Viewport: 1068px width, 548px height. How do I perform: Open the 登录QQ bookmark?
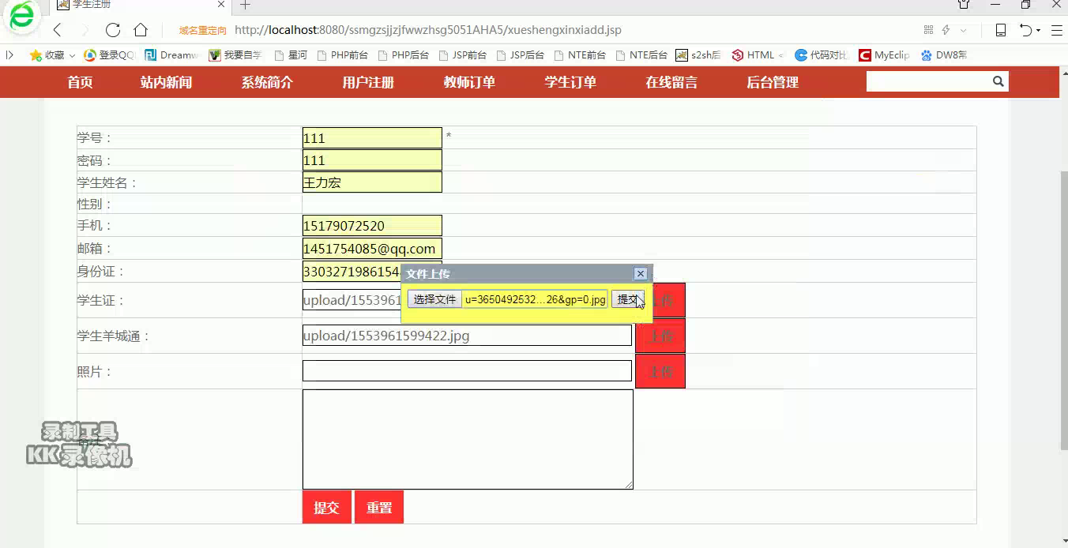[110, 55]
